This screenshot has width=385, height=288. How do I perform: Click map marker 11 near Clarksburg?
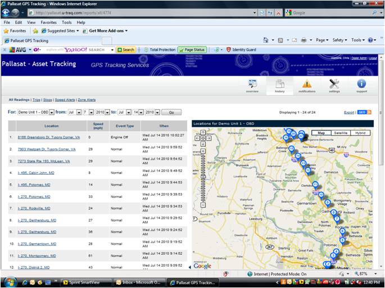pos(315,185)
